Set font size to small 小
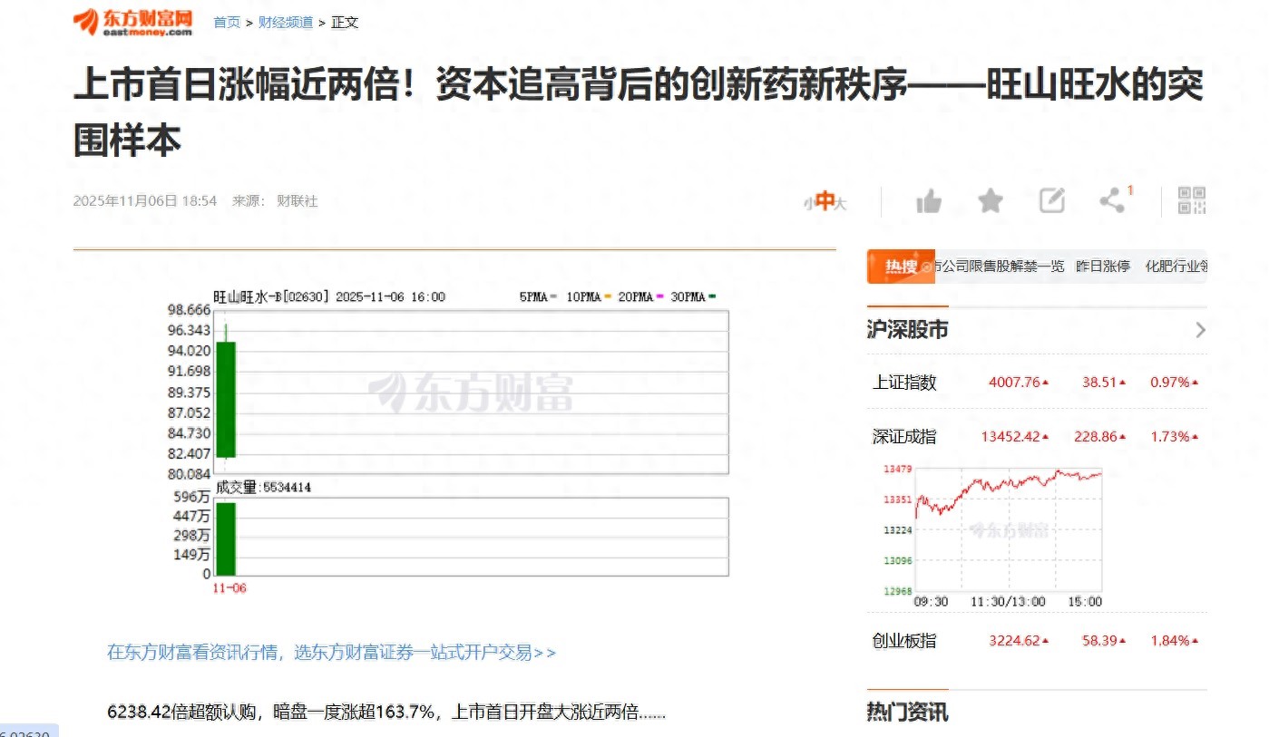Image resolution: width=1269 pixels, height=737 pixels. [807, 204]
